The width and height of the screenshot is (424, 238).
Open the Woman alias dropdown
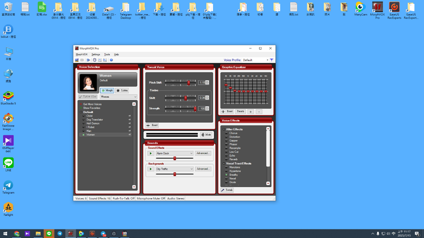pos(118,96)
